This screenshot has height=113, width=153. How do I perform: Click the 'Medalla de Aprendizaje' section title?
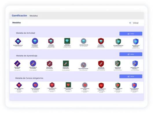click(x=27, y=56)
